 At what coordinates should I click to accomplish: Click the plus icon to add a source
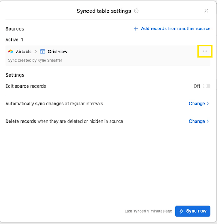136,28
